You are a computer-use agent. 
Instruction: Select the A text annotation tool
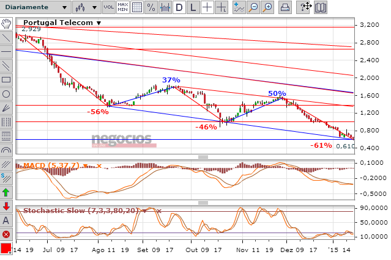(6, 220)
